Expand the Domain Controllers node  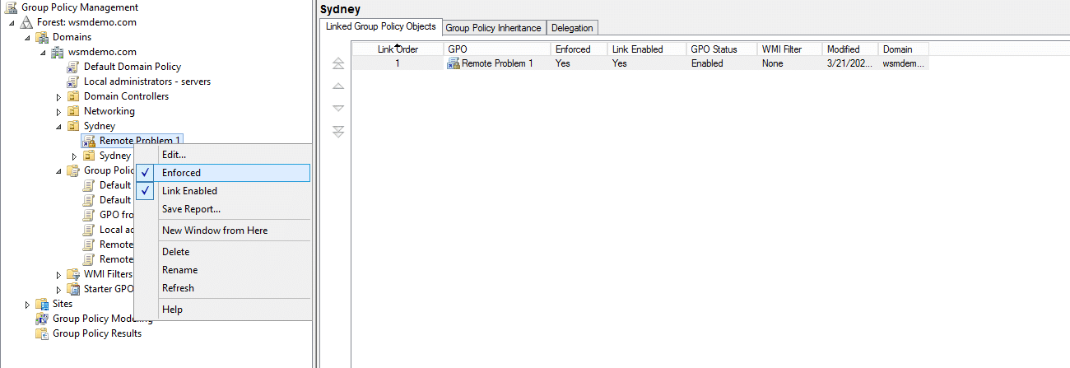pyautogui.click(x=58, y=97)
